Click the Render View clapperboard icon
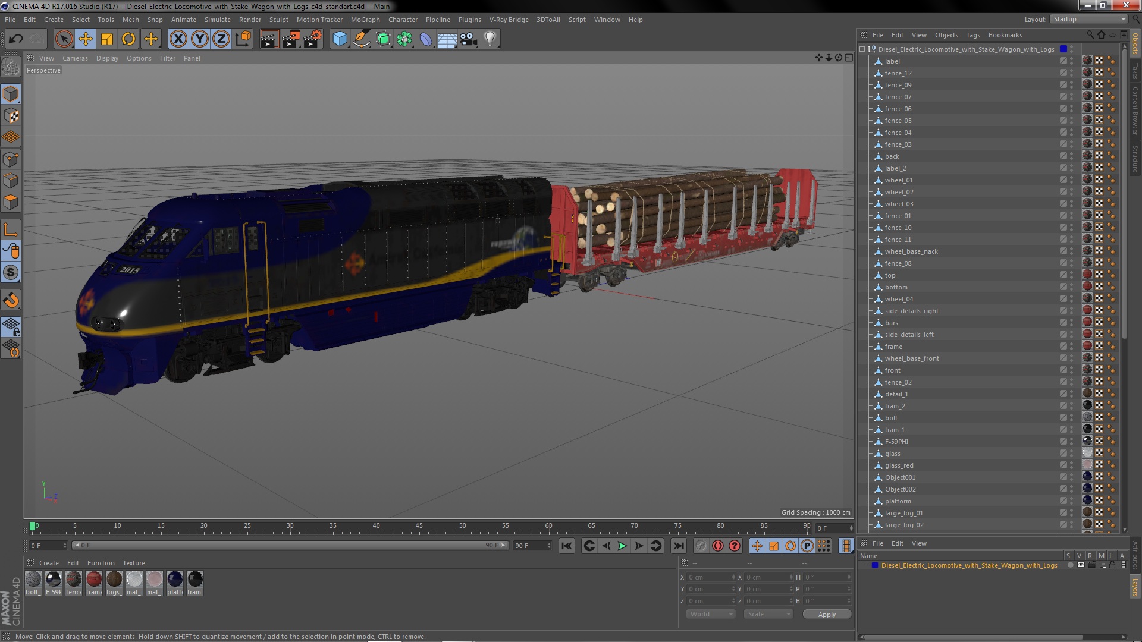This screenshot has width=1142, height=642. (x=269, y=39)
